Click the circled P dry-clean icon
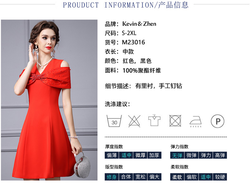The image size is (250, 190). click(217, 121)
